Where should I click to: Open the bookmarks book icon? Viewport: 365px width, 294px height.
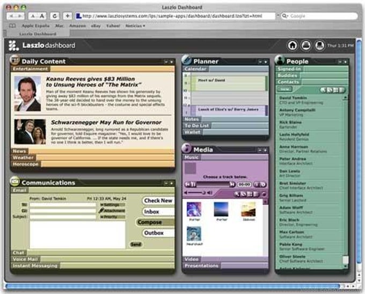12,26
